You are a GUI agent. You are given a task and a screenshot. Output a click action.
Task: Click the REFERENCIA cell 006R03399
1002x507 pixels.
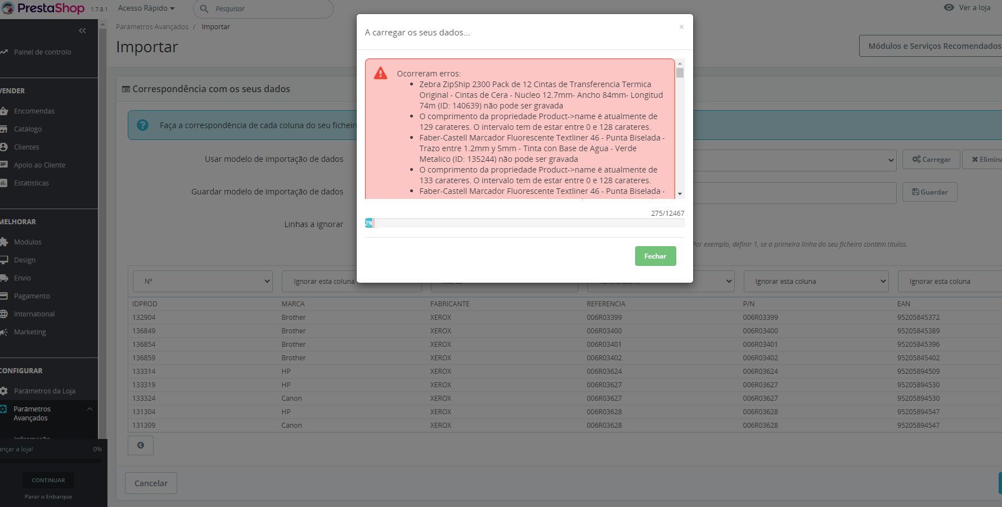[604, 318]
